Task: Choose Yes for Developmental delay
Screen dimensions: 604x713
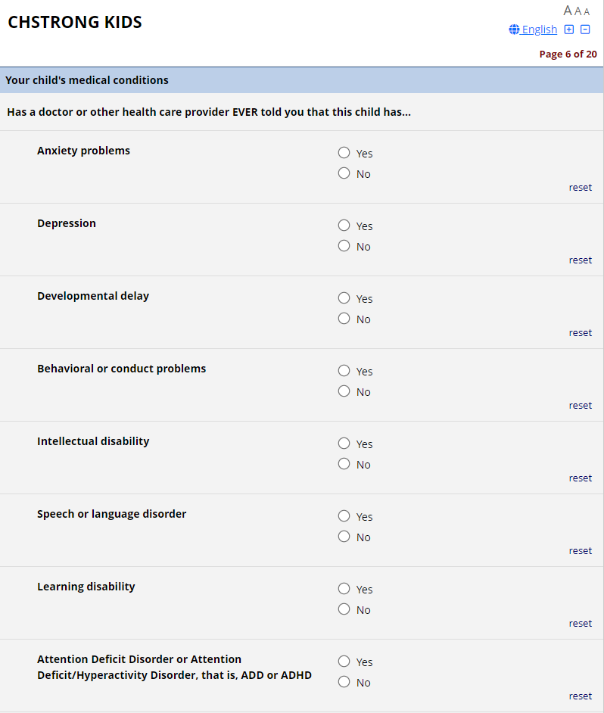Action: click(344, 298)
